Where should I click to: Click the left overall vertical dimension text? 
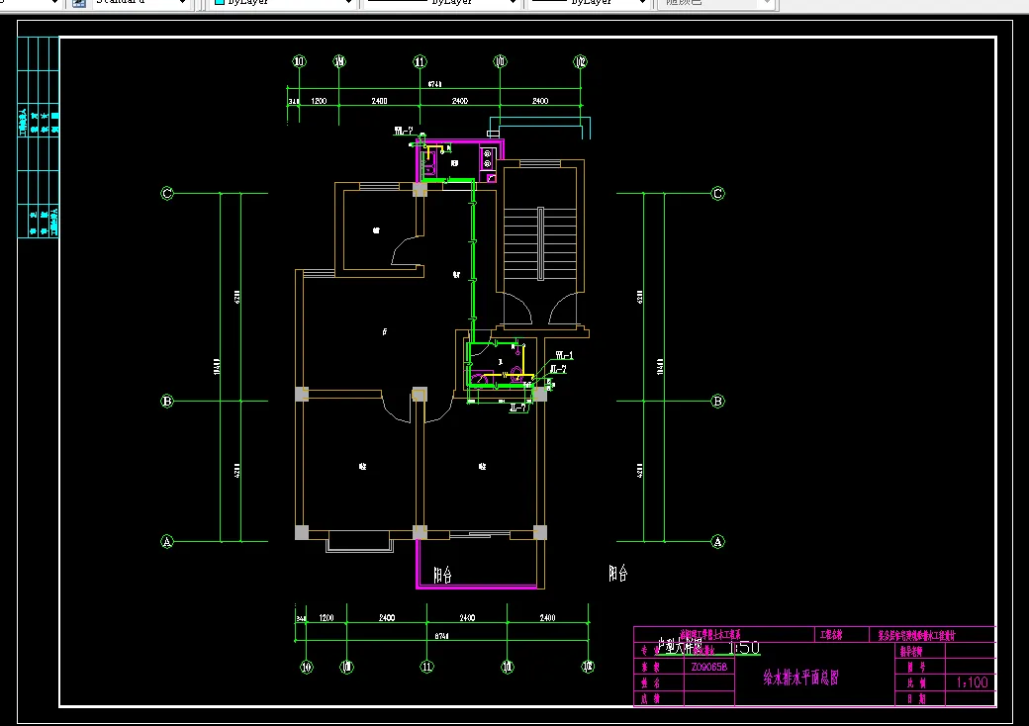[x=218, y=367]
